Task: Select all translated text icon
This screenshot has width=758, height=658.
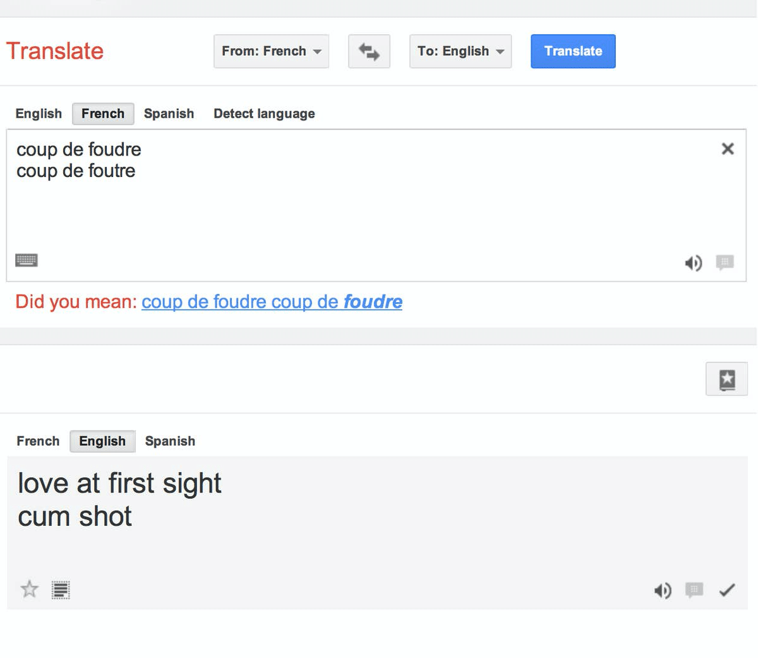Action: point(61,590)
